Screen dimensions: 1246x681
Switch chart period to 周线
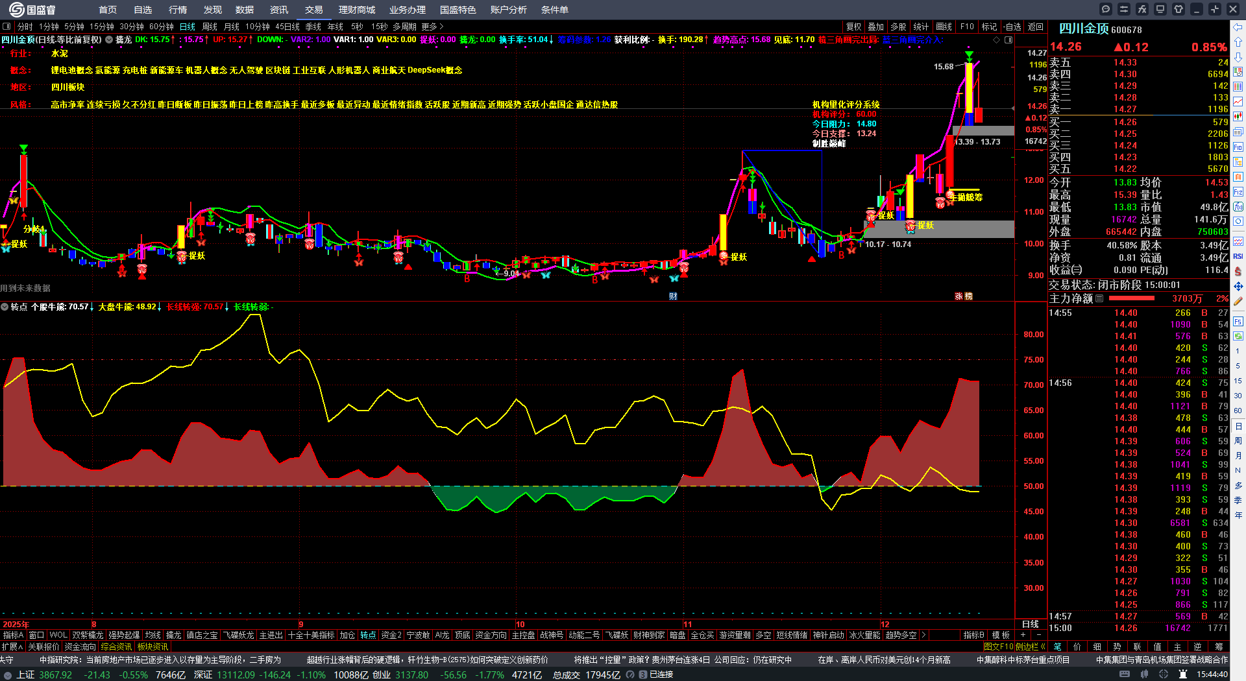[210, 27]
